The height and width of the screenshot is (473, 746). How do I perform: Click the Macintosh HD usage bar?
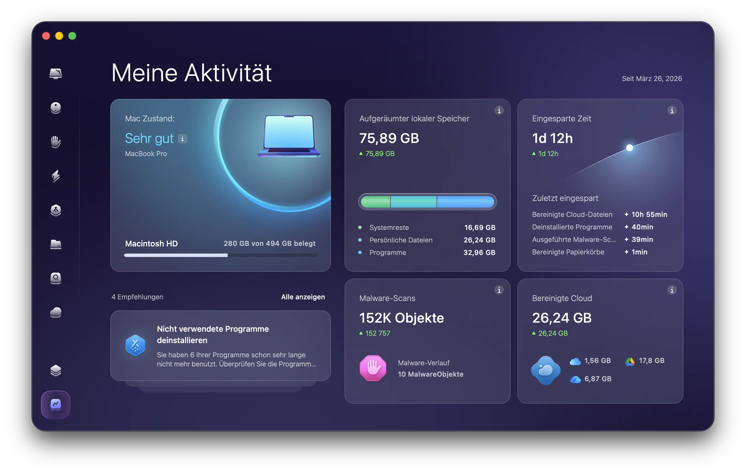pyautogui.click(x=220, y=255)
